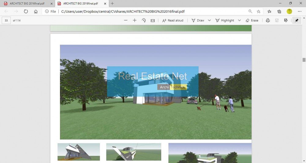View site information icon beside File
This screenshot has width=306, height=163.
tap(47, 12)
